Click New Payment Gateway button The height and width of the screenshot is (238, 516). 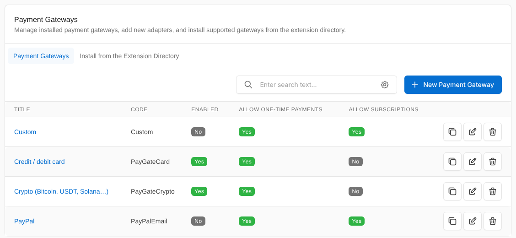click(453, 85)
